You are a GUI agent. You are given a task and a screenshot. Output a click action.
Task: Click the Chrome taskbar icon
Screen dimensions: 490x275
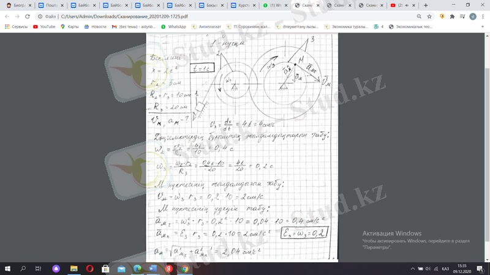point(185,268)
